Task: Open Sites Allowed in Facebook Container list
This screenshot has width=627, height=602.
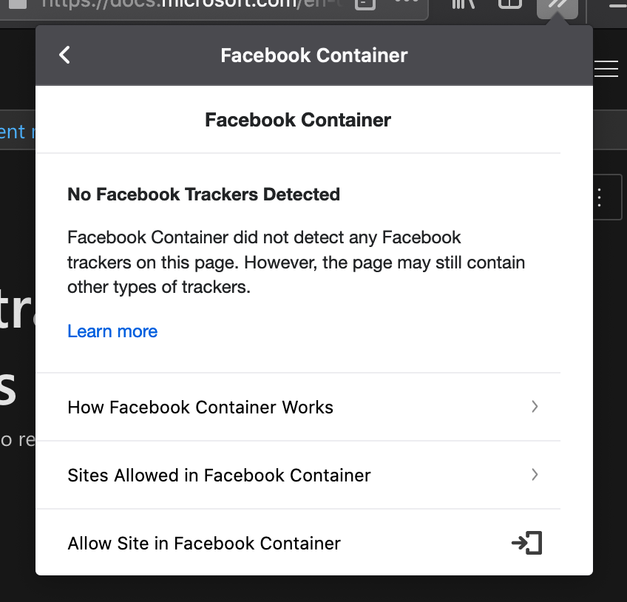Action: click(219, 475)
